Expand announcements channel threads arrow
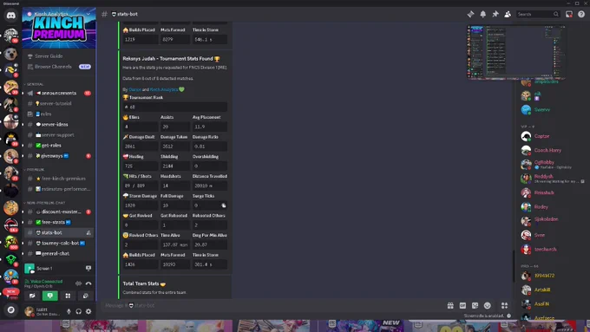Screen dimensions: 590x332 click(x=23, y=93)
